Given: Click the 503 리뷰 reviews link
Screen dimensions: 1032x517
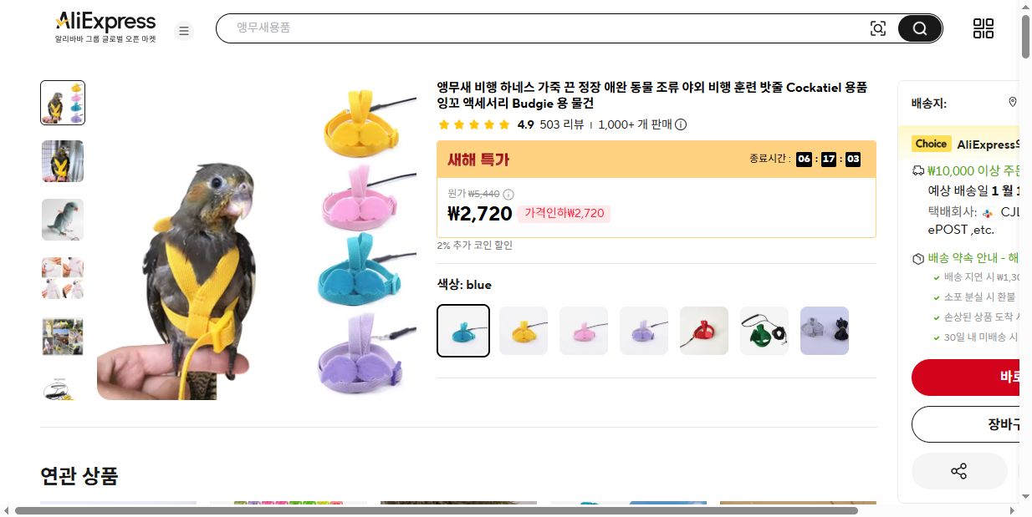Looking at the screenshot, I should pyautogui.click(x=562, y=124).
